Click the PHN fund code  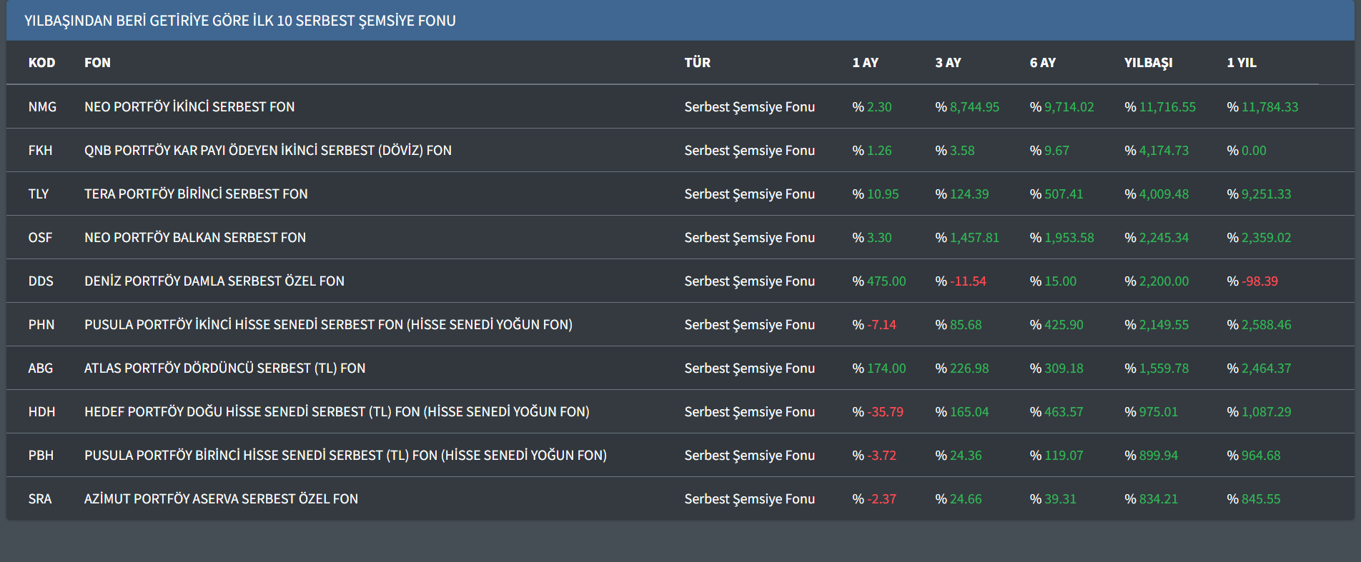click(41, 325)
